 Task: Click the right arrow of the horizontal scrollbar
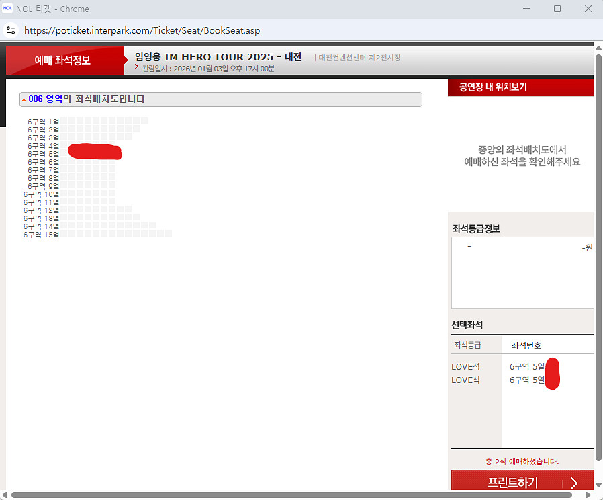590,495
